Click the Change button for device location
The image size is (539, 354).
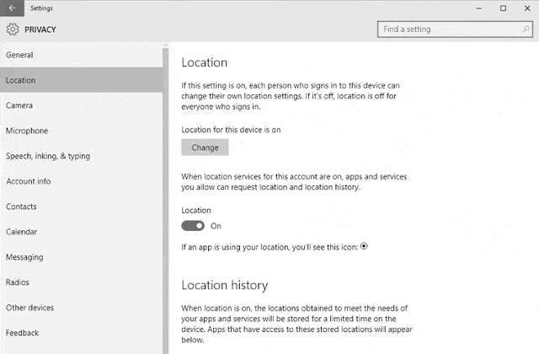point(205,147)
